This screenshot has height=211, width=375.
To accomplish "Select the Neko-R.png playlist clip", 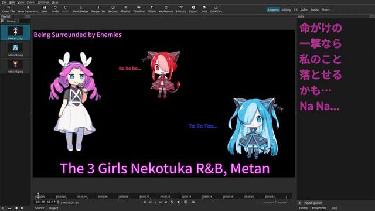I will pos(15,66).
